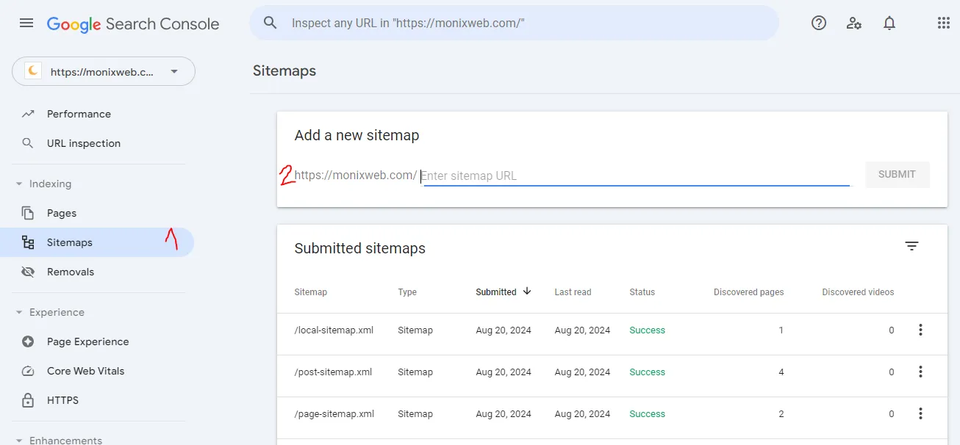
Task: Click the Google Search Console logo
Action: click(x=133, y=23)
